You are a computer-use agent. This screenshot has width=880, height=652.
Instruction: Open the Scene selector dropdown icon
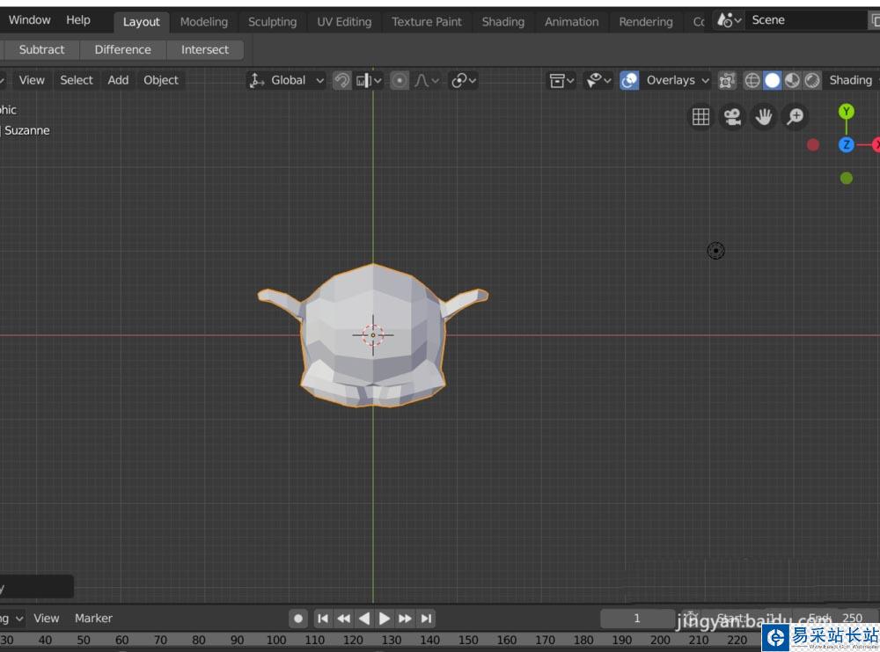pyautogui.click(x=729, y=20)
